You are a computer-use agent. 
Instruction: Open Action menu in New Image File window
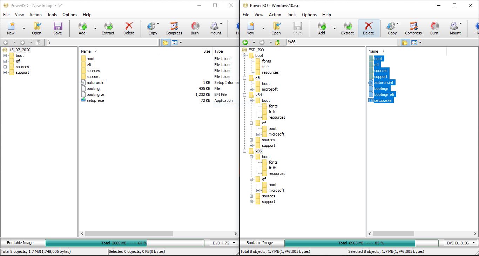[35, 15]
